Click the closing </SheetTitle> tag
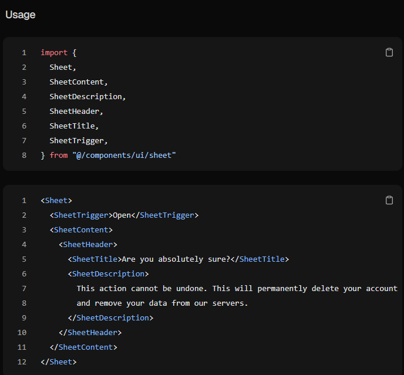 260,259
